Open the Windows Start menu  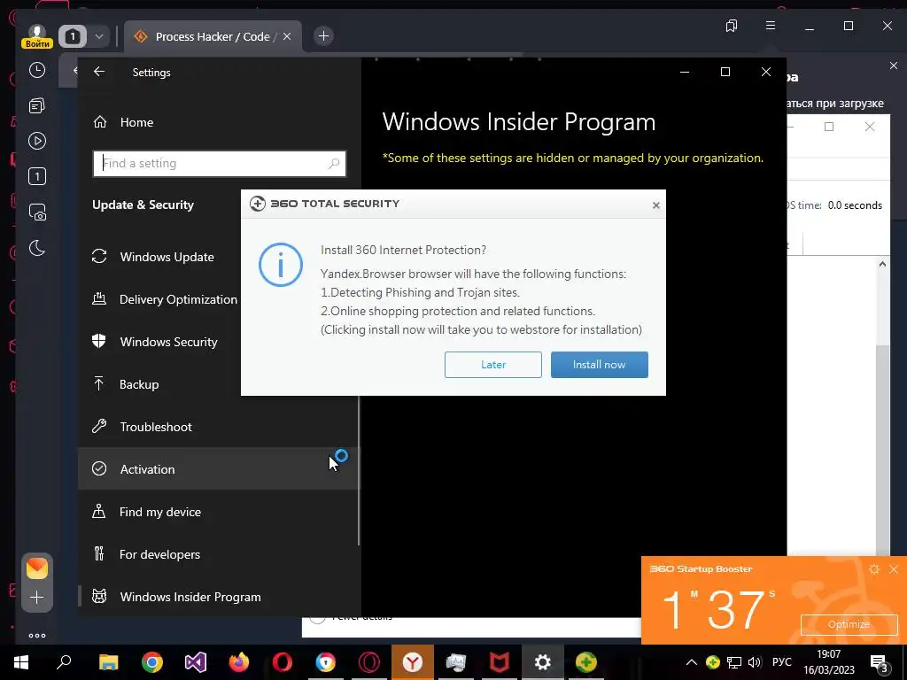coord(21,662)
